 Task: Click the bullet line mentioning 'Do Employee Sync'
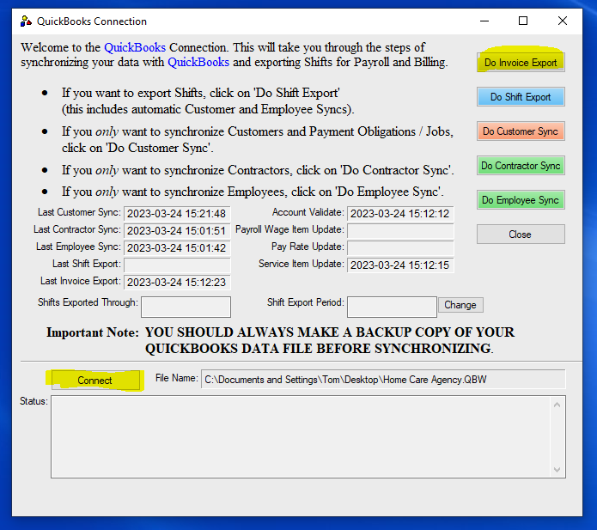coord(253,192)
